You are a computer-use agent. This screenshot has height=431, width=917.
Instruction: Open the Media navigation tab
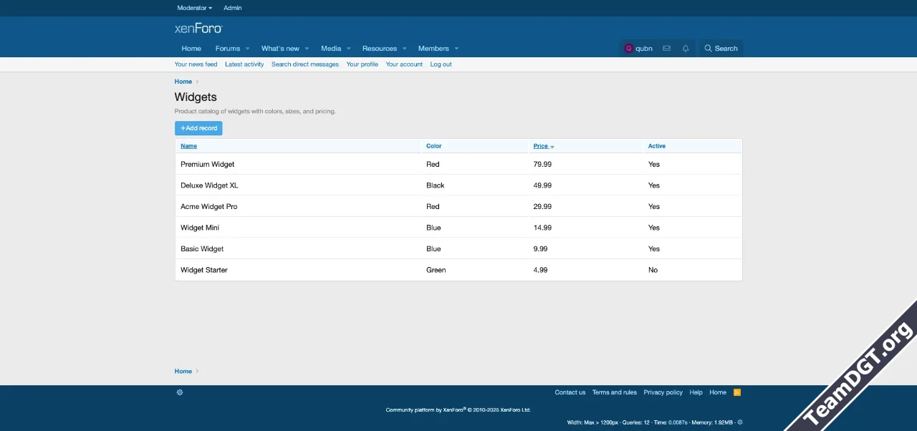point(331,49)
